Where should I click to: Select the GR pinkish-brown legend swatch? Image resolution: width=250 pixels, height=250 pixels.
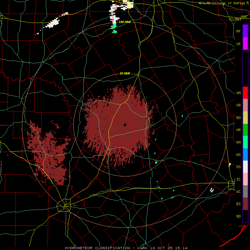(245, 105)
